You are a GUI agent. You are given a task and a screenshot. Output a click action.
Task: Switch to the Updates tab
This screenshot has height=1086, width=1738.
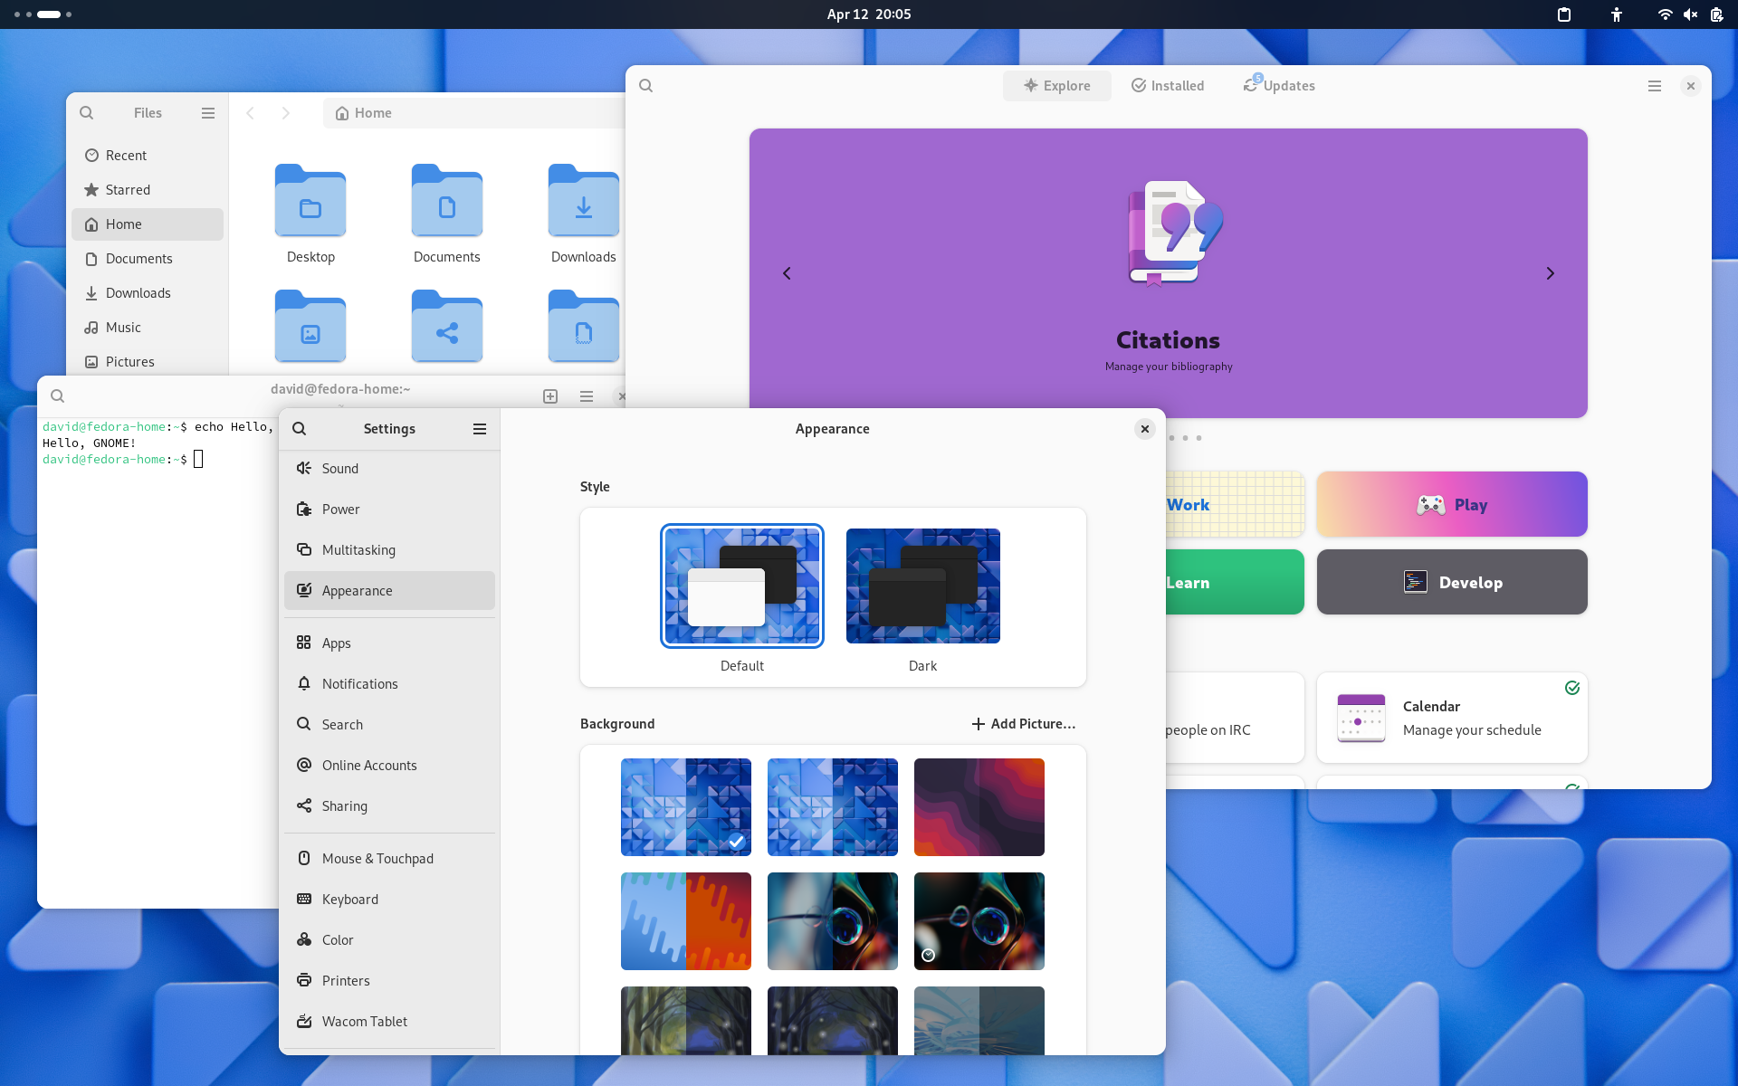point(1279,86)
